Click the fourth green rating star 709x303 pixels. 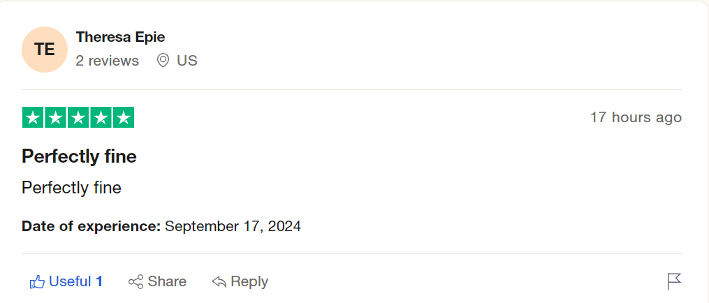pos(101,118)
